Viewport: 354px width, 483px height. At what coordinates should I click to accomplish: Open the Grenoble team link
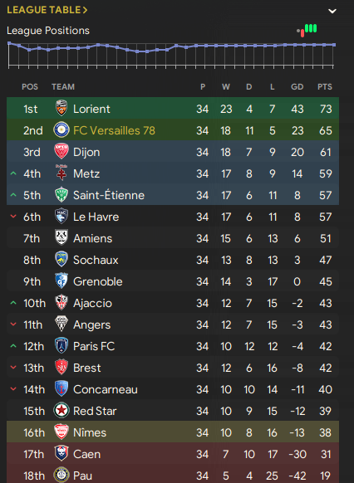tap(98, 281)
